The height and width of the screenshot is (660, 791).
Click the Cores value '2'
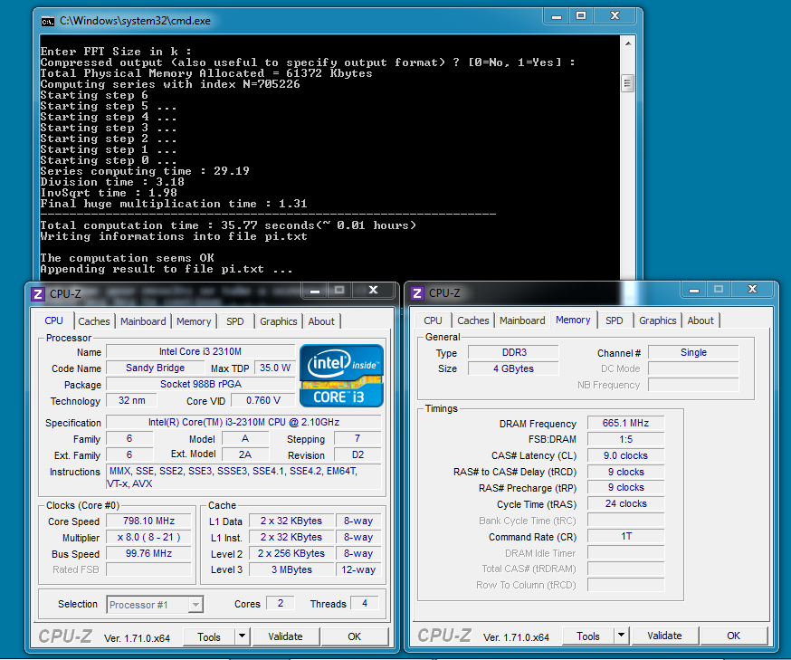pyautogui.click(x=281, y=604)
